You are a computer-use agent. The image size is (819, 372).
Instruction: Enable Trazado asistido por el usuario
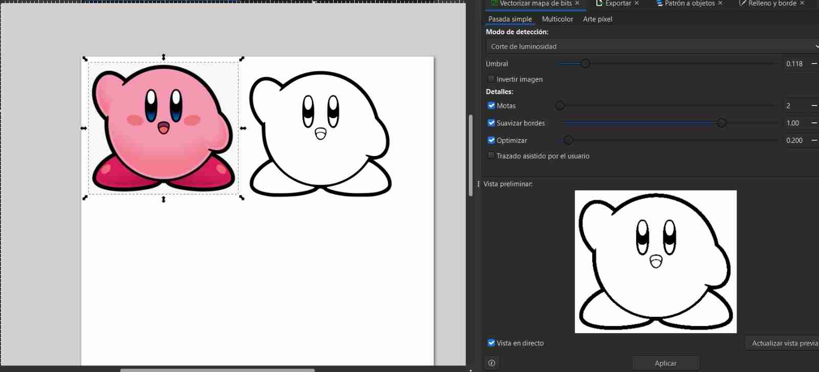click(491, 156)
